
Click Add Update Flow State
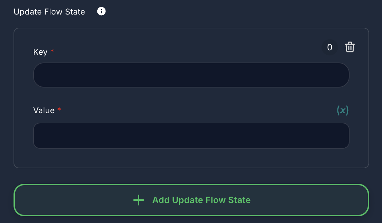pos(191,200)
